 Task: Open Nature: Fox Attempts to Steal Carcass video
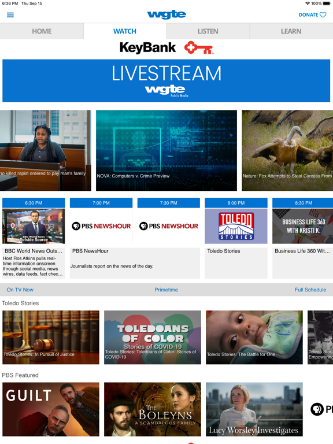[287, 150]
